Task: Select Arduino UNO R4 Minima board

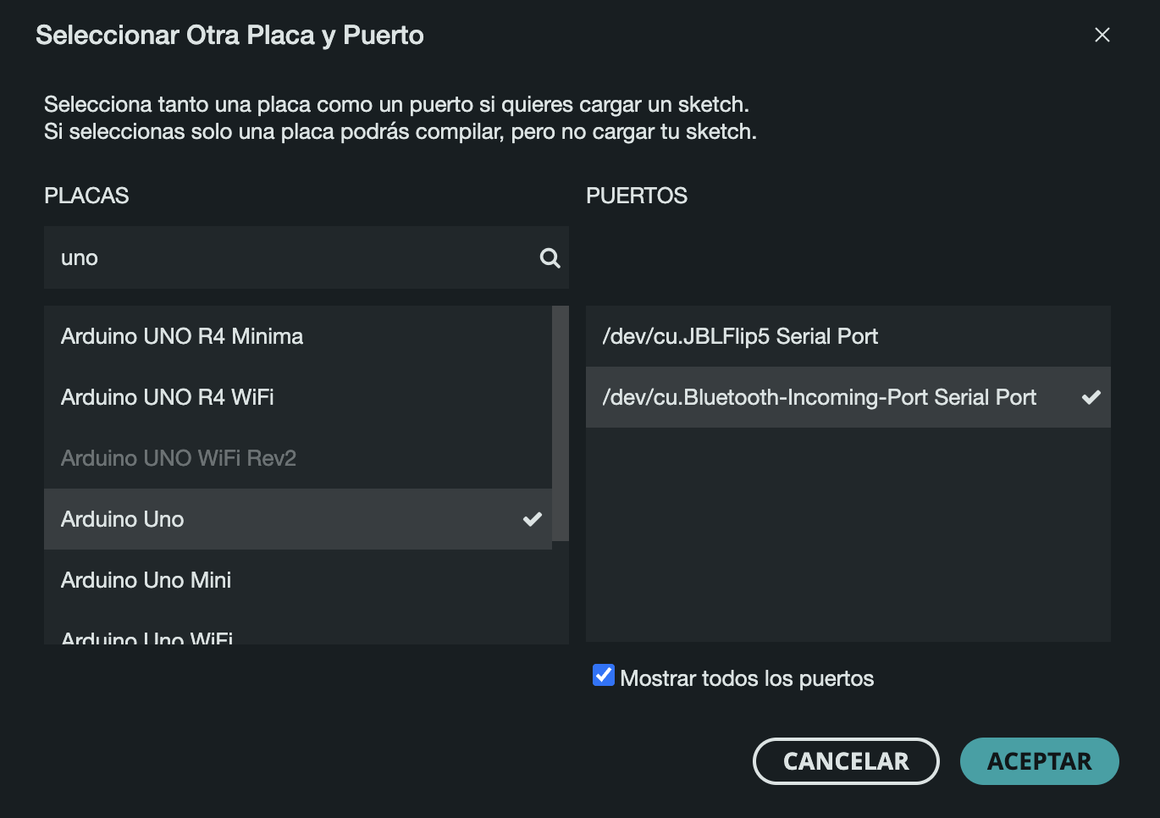Action: [x=182, y=336]
